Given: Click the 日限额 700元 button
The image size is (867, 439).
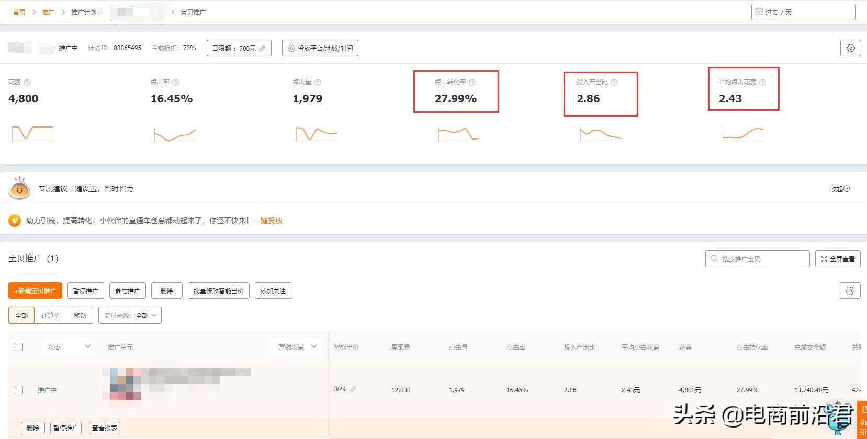Looking at the screenshot, I should [239, 48].
